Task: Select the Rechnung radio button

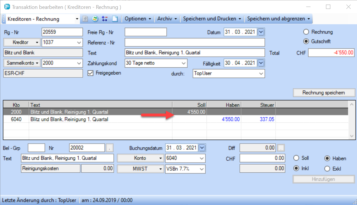Action: tap(306, 32)
